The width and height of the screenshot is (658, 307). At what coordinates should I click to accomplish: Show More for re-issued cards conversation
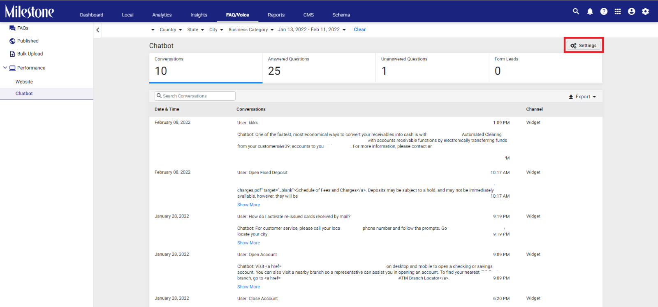(x=248, y=243)
